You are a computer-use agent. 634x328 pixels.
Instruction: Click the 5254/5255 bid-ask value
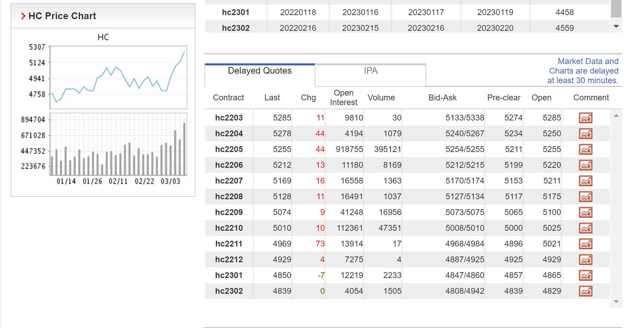click(x=465, y=149)
